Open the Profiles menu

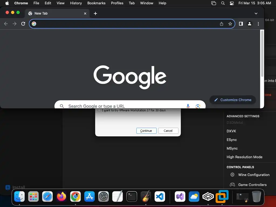coord(117,3)
